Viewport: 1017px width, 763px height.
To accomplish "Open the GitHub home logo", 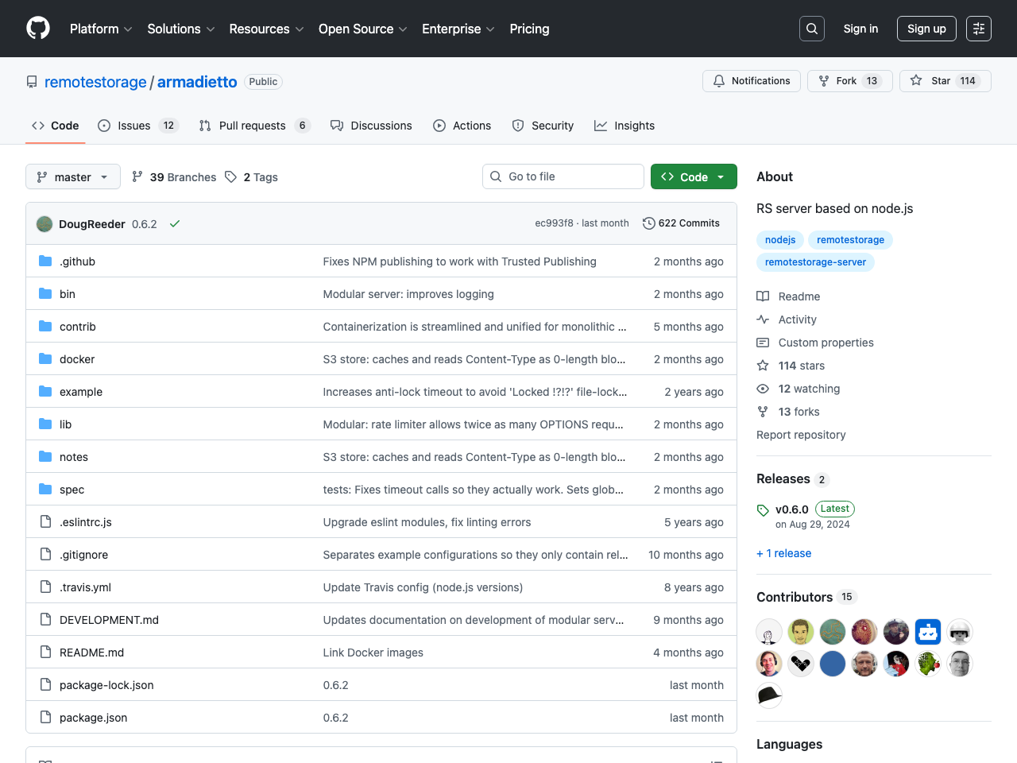I will 37,28.
